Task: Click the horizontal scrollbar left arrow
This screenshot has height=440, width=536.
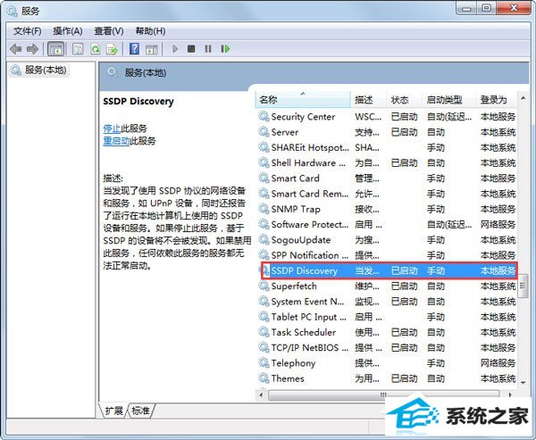Action: [x=262, y=394]
